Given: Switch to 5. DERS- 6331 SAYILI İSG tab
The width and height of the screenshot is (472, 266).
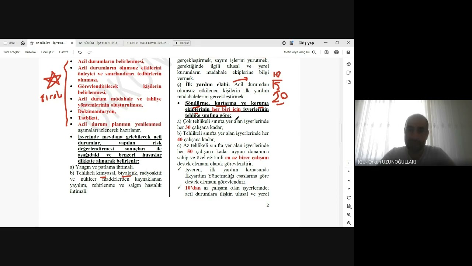Looking at the screenshot, I should 148,43.
